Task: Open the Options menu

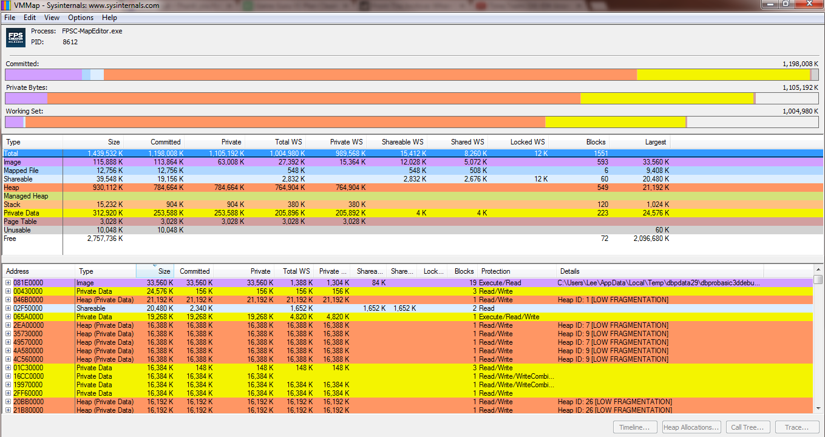Action: click(81, 18)
